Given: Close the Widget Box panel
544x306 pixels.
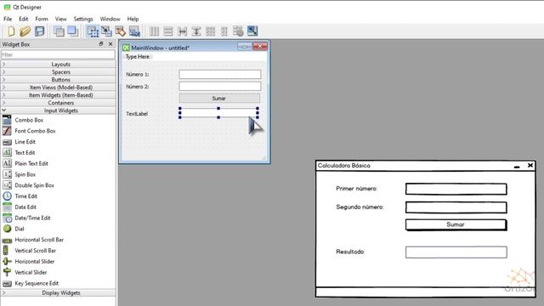Looking at the screenshot, I should [x=110, y=43].
